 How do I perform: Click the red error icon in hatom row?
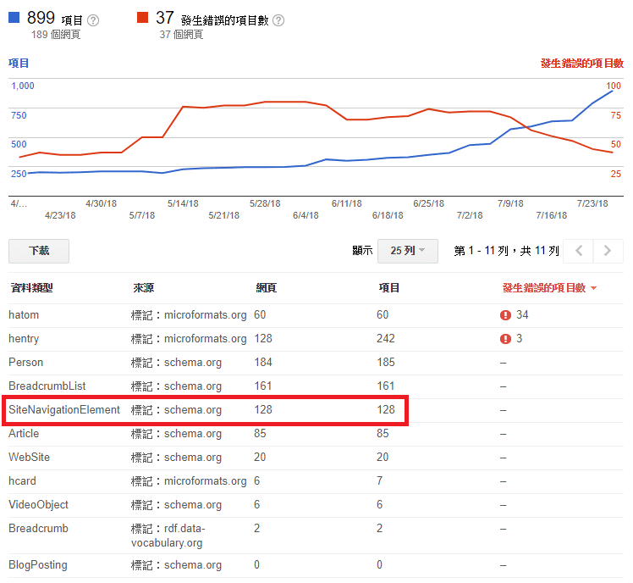tap(505, 315)
